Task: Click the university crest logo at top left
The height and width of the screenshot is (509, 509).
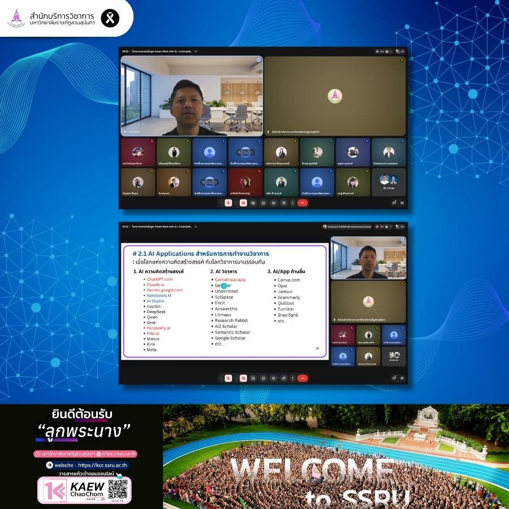Action: coord(16,18)
